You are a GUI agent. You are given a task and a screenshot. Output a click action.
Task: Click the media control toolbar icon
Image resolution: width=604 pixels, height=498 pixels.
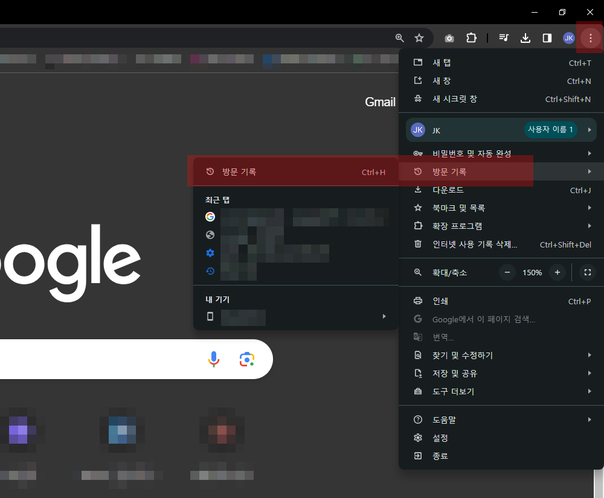point(504,37)
